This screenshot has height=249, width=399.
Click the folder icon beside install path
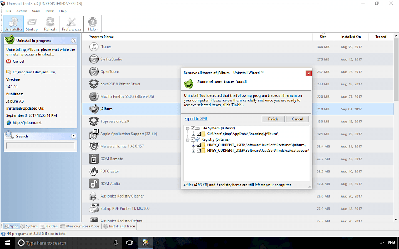point(9,72)
